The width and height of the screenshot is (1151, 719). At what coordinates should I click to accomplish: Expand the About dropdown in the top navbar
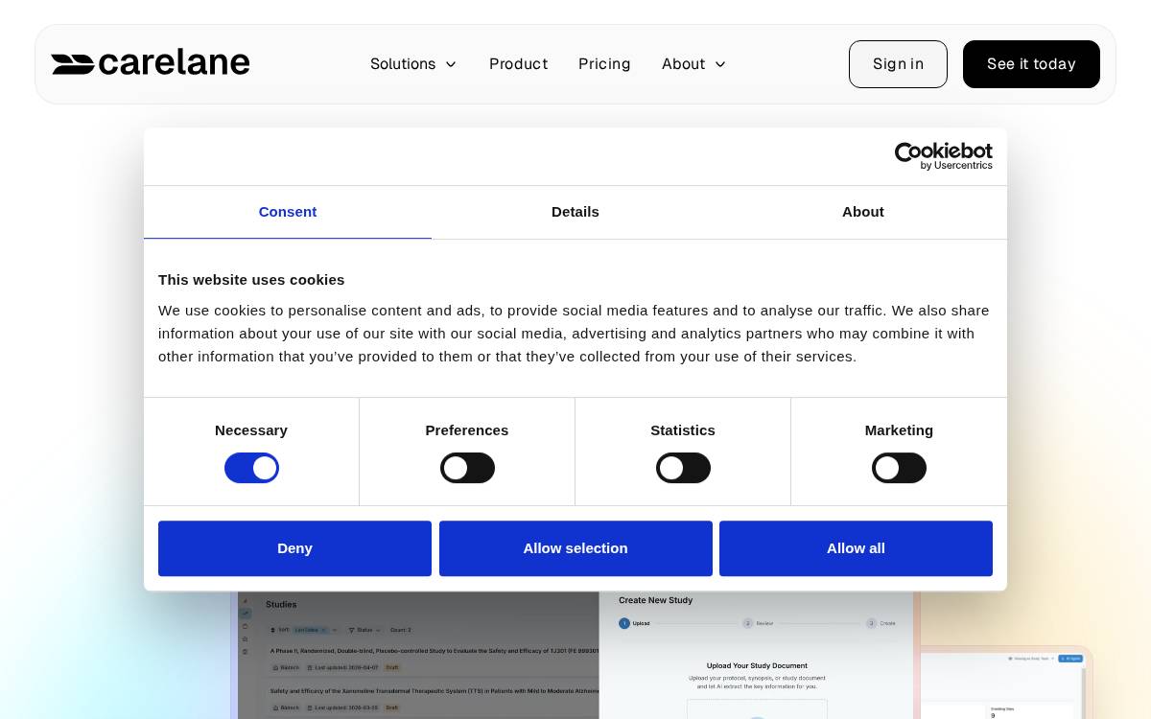pos(693,64)
